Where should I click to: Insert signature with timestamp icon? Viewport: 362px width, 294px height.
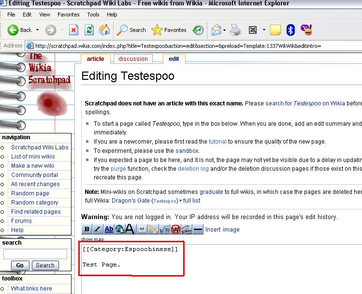(187, 229)
